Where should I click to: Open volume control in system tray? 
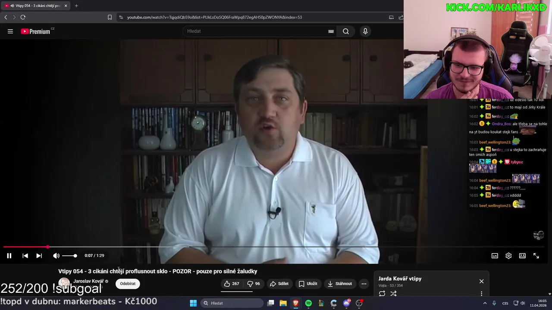524,303
